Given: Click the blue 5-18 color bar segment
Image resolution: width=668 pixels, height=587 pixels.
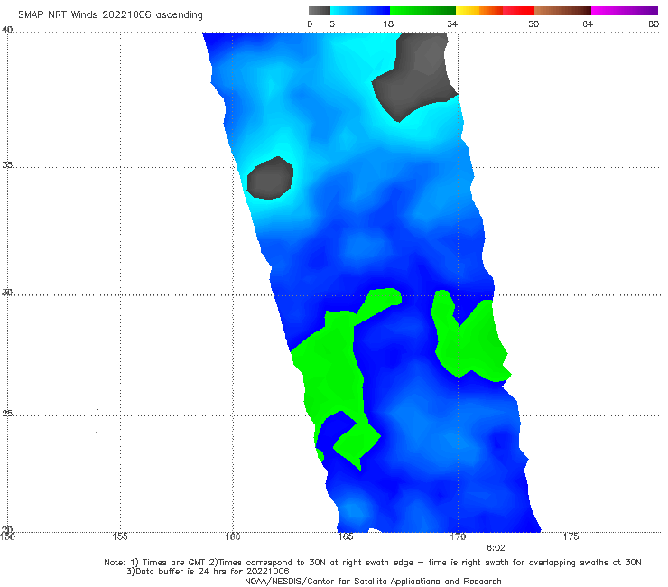Looking at the screenshot, I should point(360,11).
